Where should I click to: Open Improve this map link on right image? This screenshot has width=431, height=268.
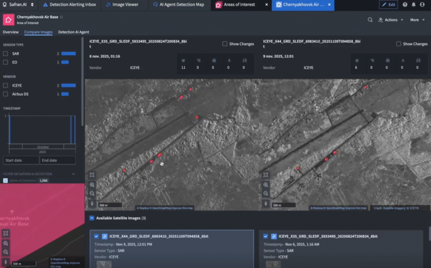click(356, 208)
